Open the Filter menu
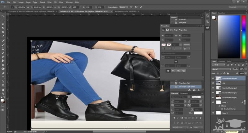This screenshot has height=133, width=248. click(x=50, y=2)
